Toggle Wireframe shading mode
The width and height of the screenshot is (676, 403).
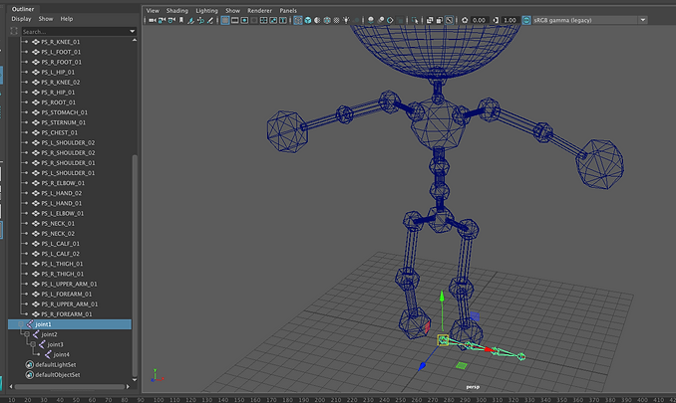[x=298, y=20]
